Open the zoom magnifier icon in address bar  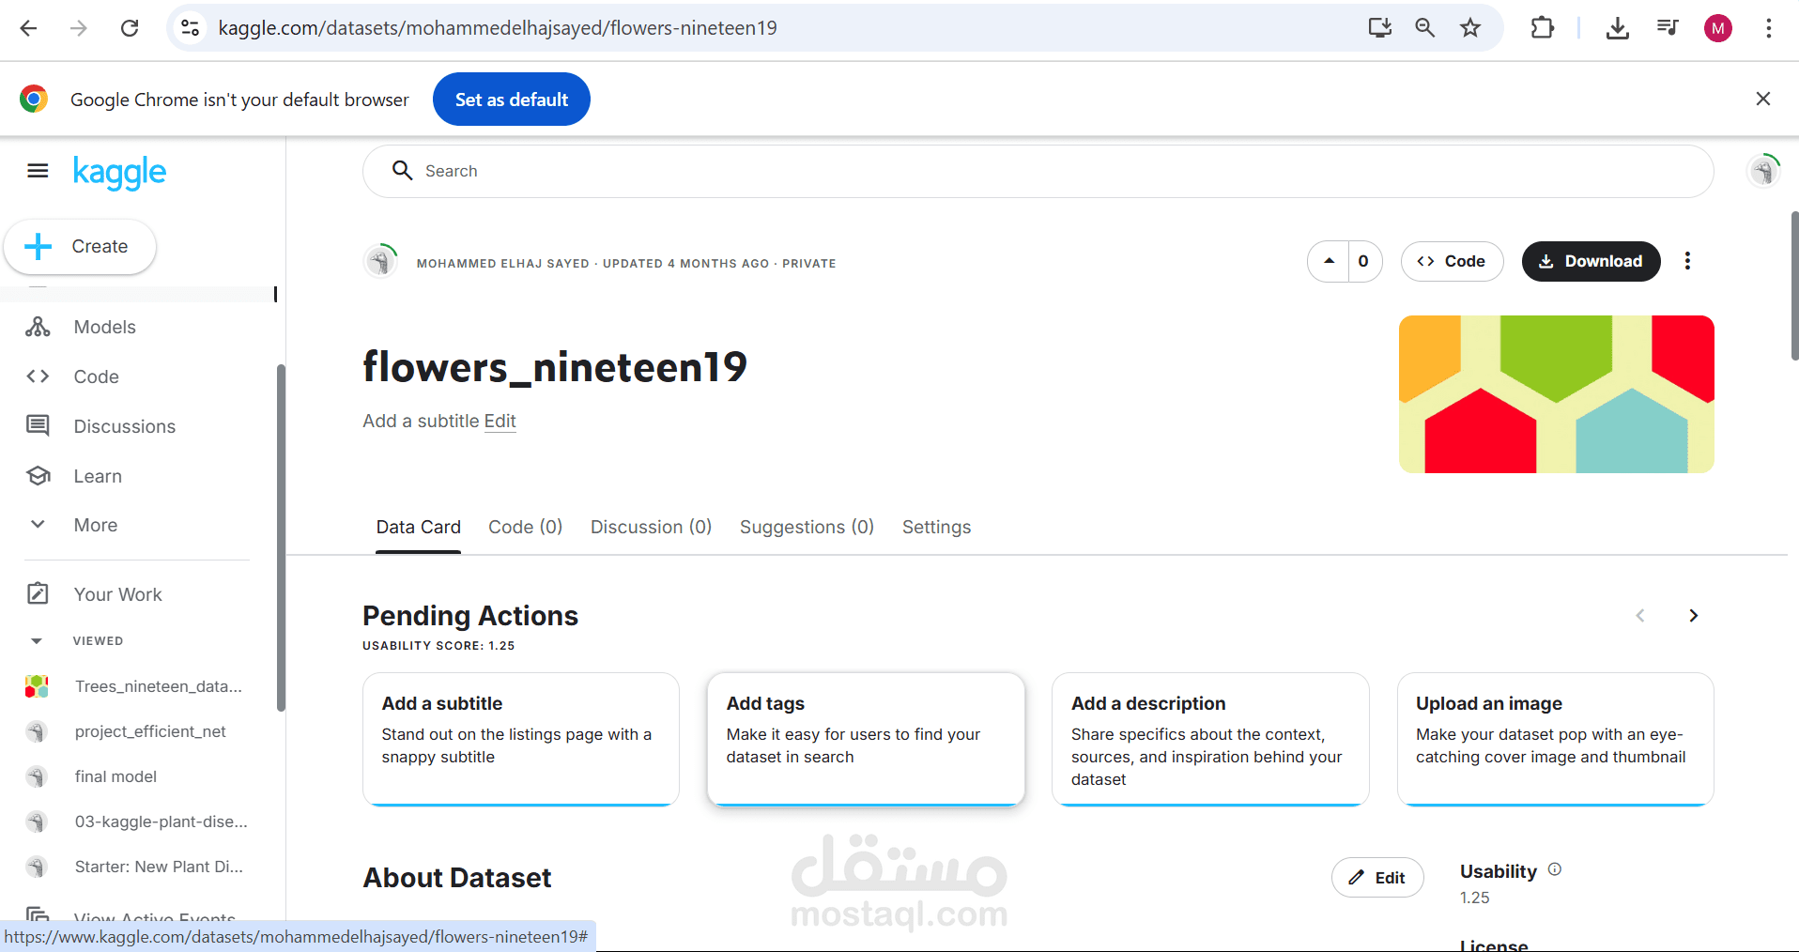[1424, 28]
